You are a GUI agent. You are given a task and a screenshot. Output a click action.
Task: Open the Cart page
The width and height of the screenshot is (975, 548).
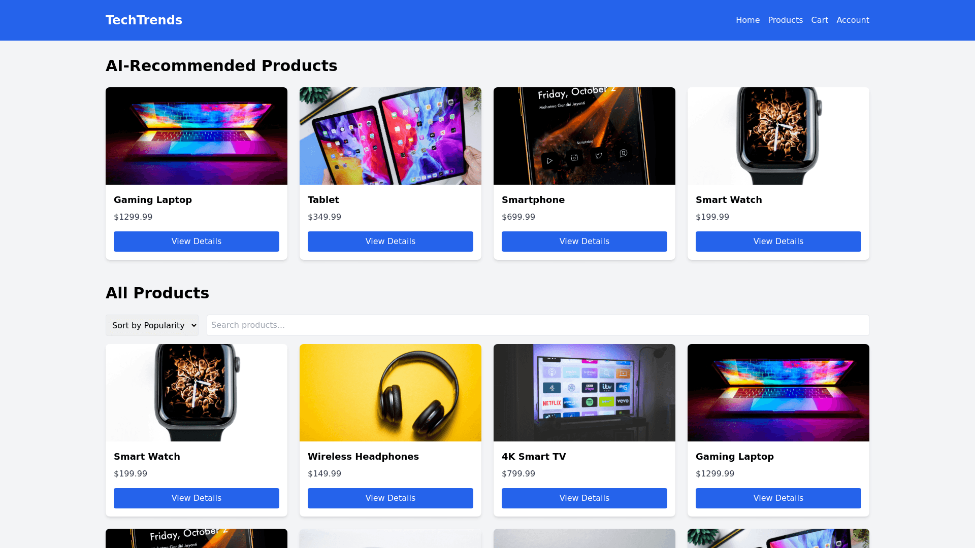[x=820, y=20]
